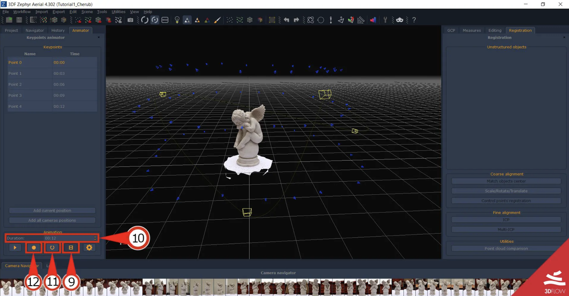Collapse the Keypoints animator panel arrow
The image size is (569, 296).
coord(98,37)
